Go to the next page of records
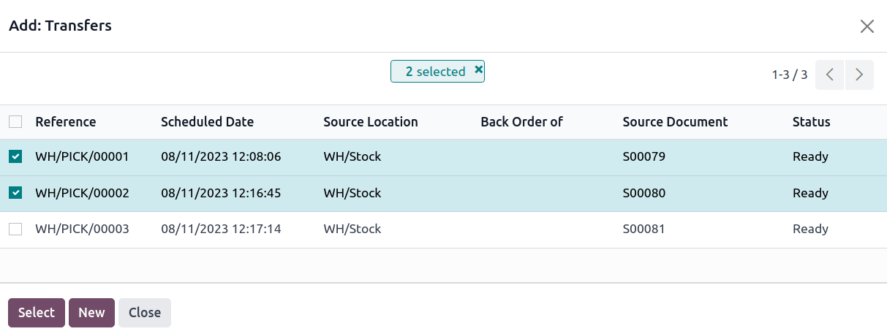Image resolution: width=887 pixels, height=334 pixels. pos(859,75)
